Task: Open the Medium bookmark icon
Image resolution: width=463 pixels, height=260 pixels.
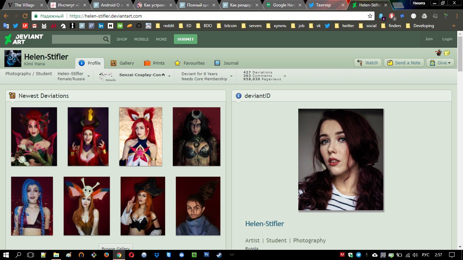Action: [110, 26]
